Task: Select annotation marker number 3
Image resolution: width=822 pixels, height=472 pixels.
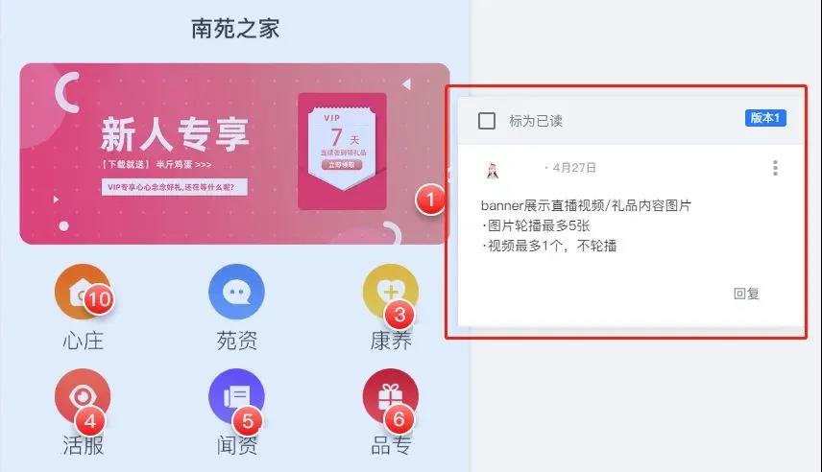Action: tap(399, 315)
